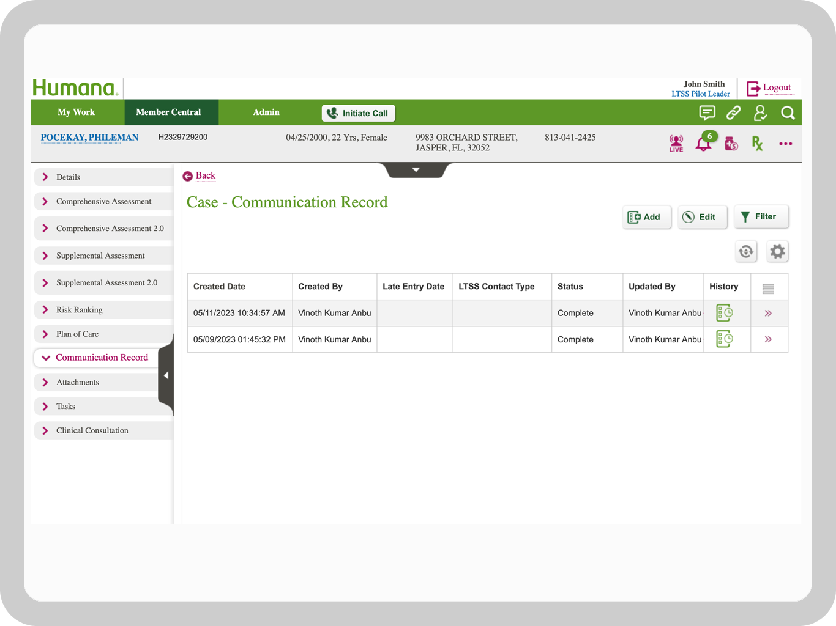Click the refresh icon above the table
Viewport: 836px width, 626px height.
coord(746,251)
